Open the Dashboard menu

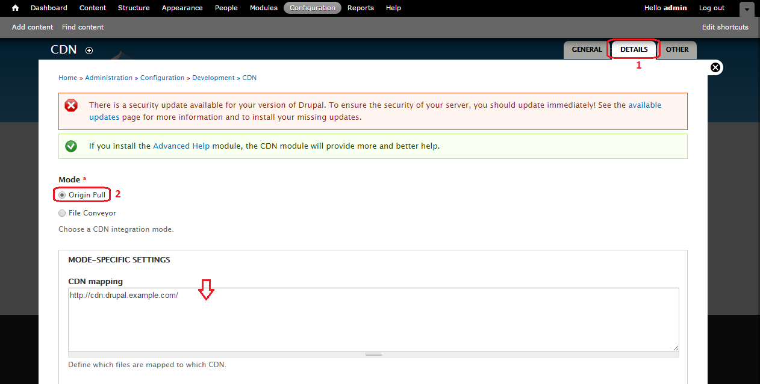49,8
